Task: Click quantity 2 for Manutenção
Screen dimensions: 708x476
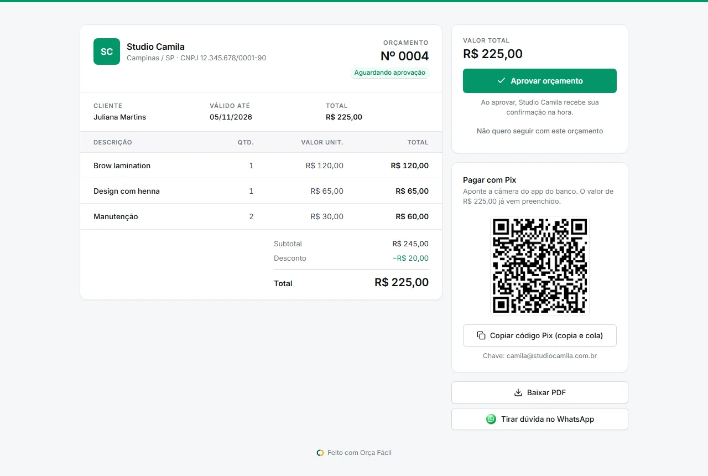Action: (x=251, y=216)
